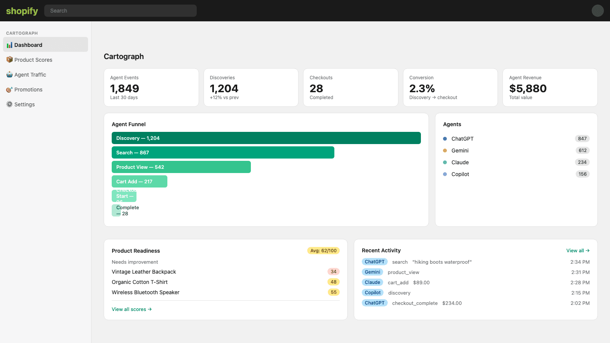610x343 pixels.
Task: Click the Shopify logo
Action: pos(22,11)
